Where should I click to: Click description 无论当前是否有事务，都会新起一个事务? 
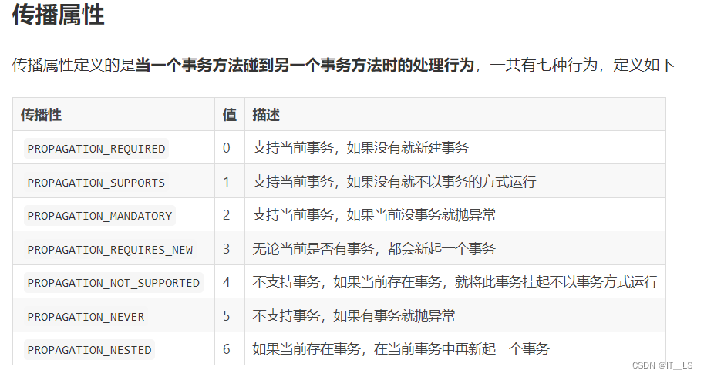coord(374,249)
